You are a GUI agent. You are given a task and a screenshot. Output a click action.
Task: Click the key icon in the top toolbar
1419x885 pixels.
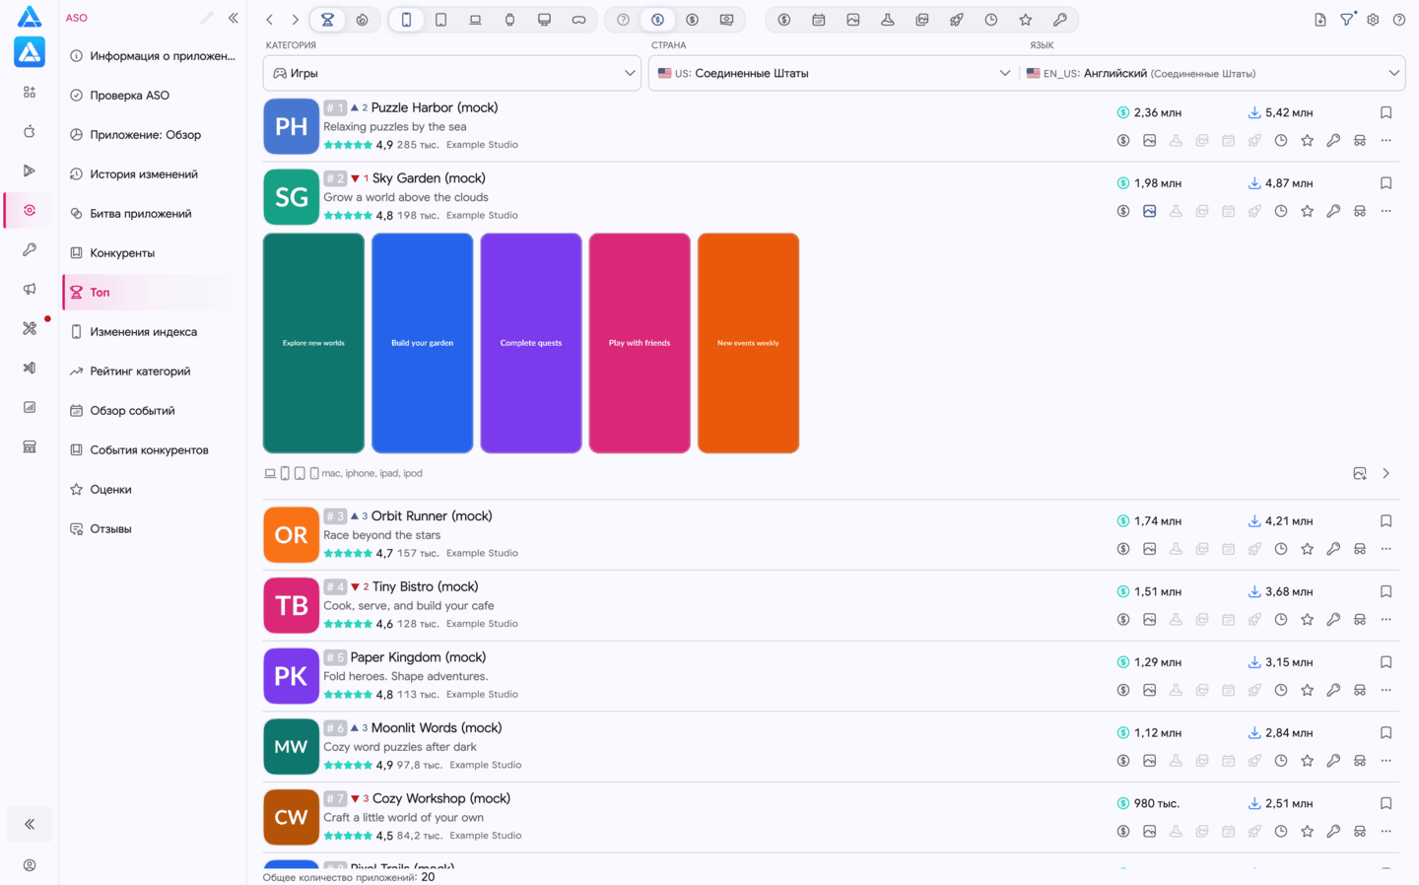click(1060, 20)
